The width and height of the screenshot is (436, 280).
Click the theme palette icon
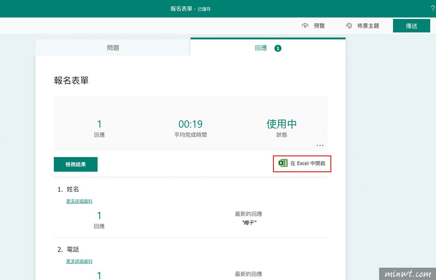point(349,26)
